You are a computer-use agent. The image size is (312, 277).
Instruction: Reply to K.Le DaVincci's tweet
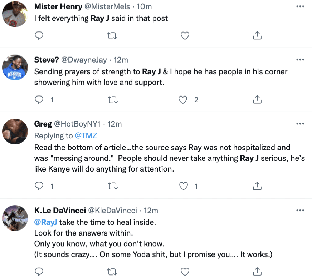point(39,272)
